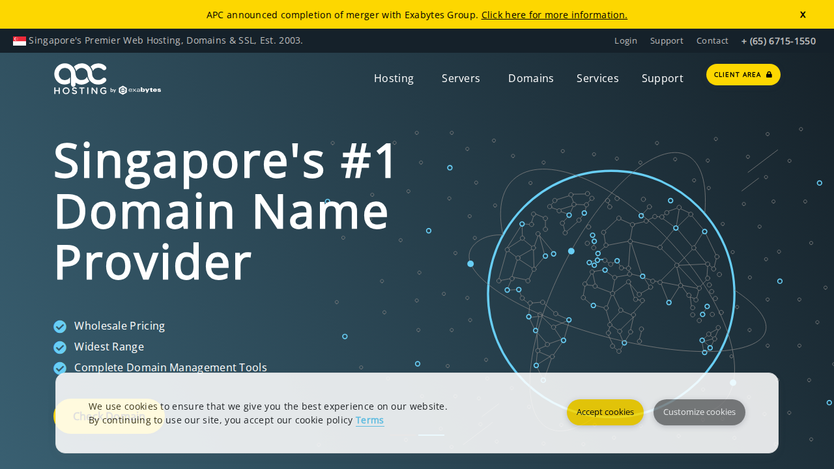Open the cookie policy Terms link

[369, 420]
